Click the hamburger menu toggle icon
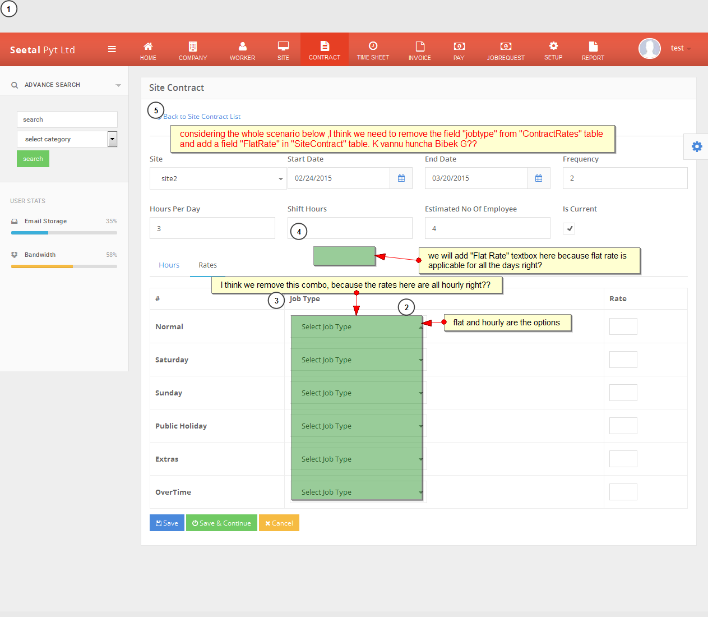 pyautogui.click(x=112, y=49)
